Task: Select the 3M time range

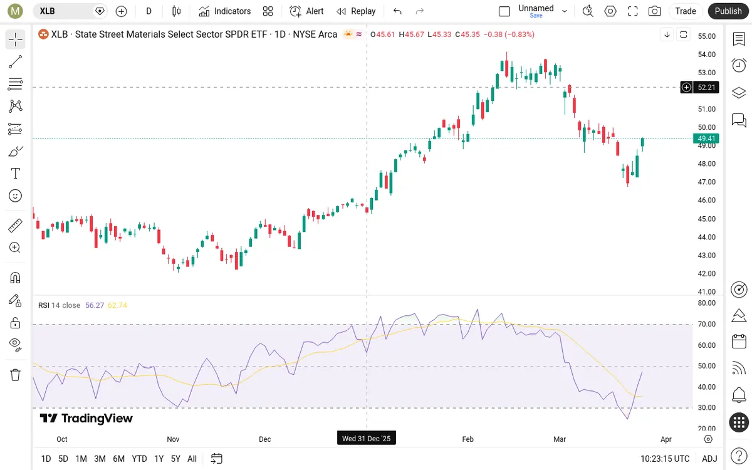Action: (x=100, y=459)
